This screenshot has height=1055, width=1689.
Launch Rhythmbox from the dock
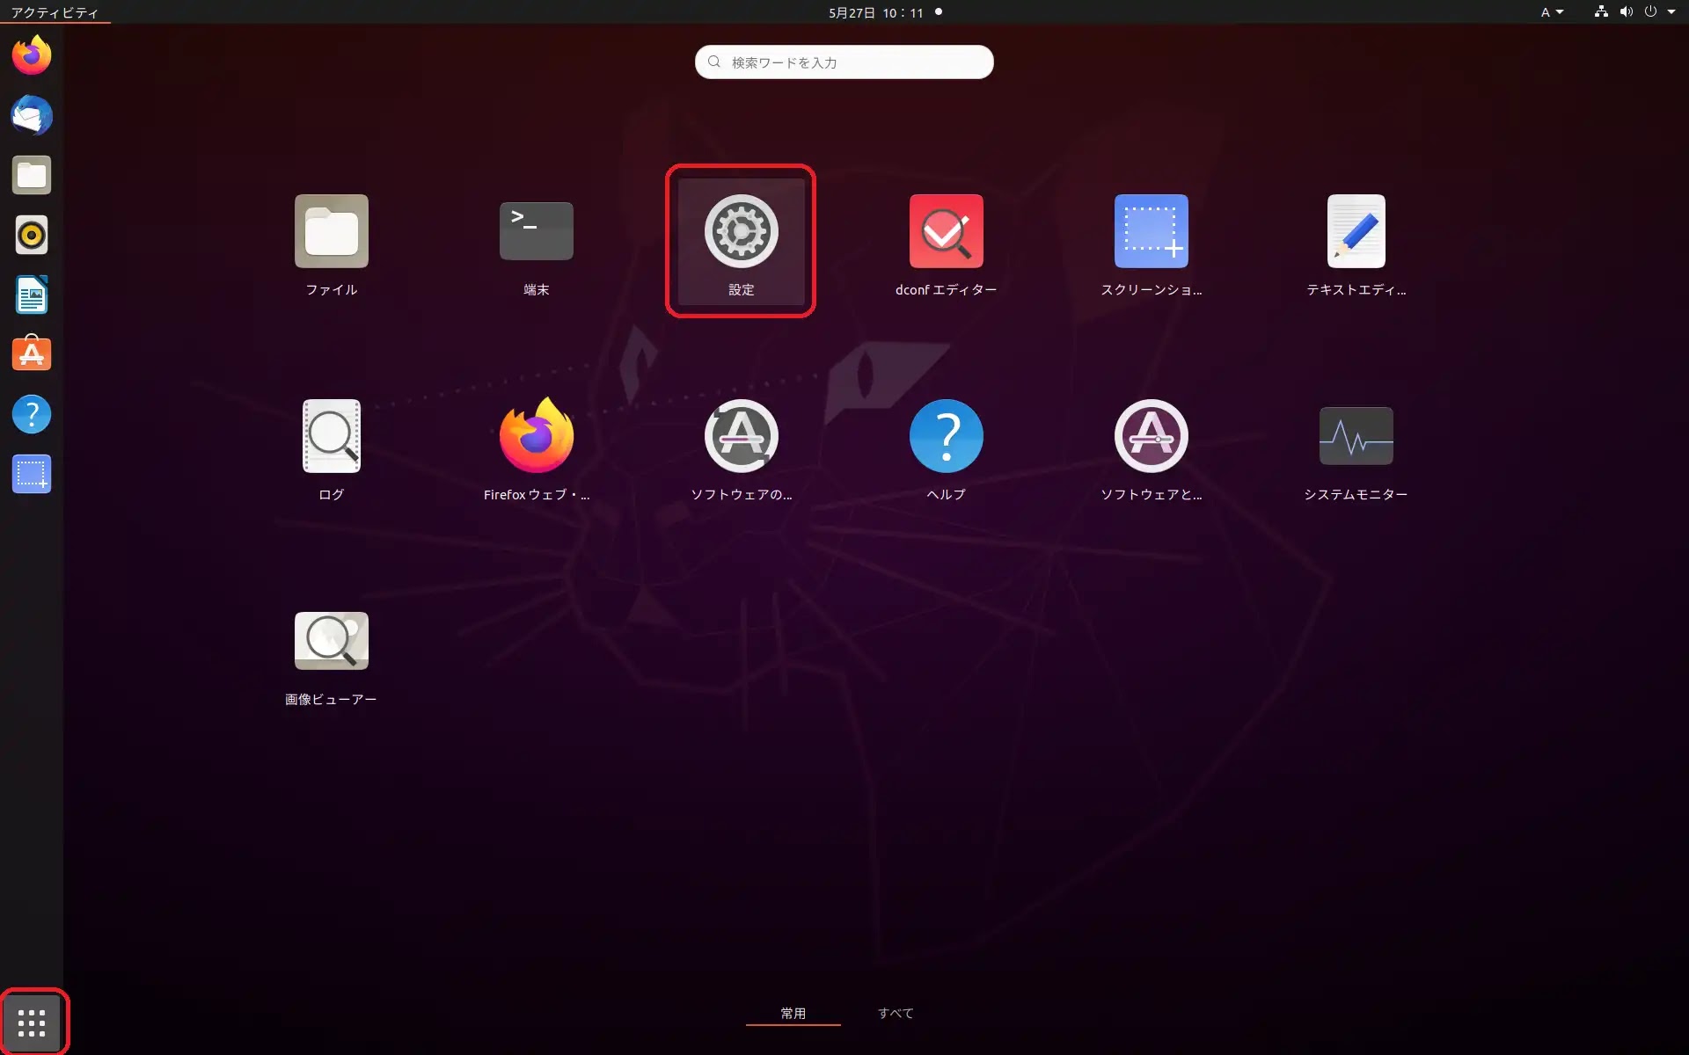click(32, 235)
